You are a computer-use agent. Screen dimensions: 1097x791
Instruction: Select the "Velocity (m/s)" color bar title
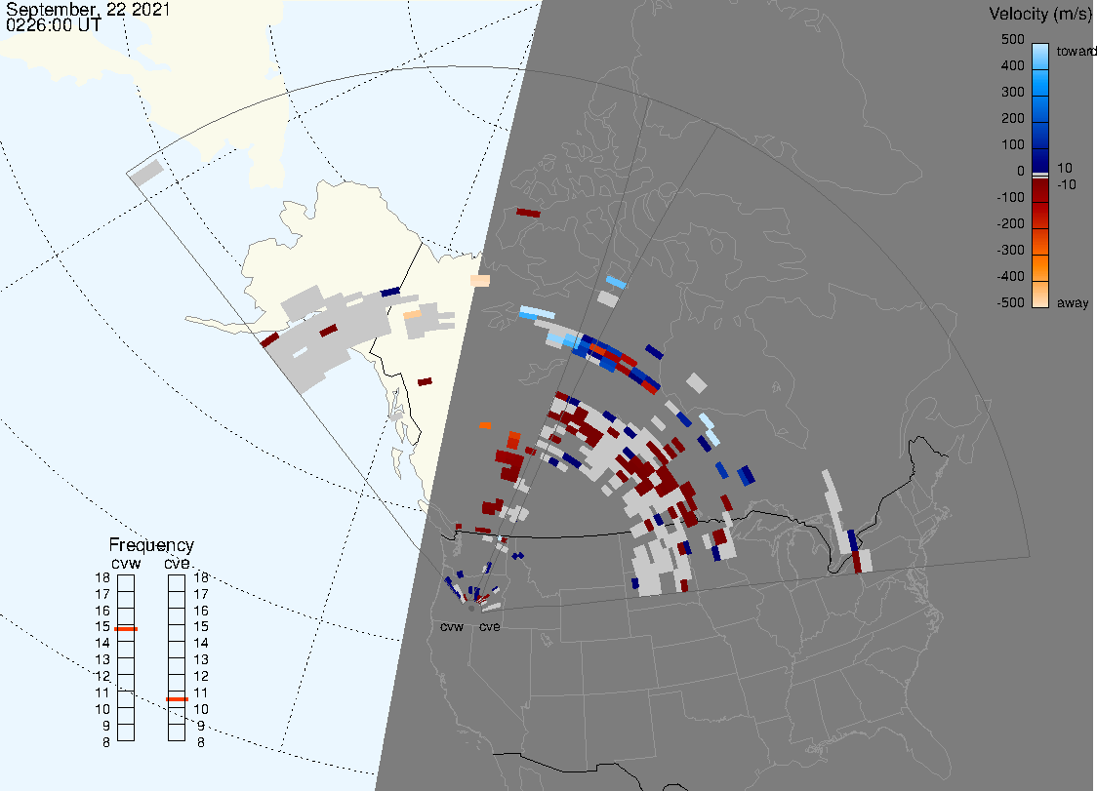pyautogui.click(x=1040, y=14)
